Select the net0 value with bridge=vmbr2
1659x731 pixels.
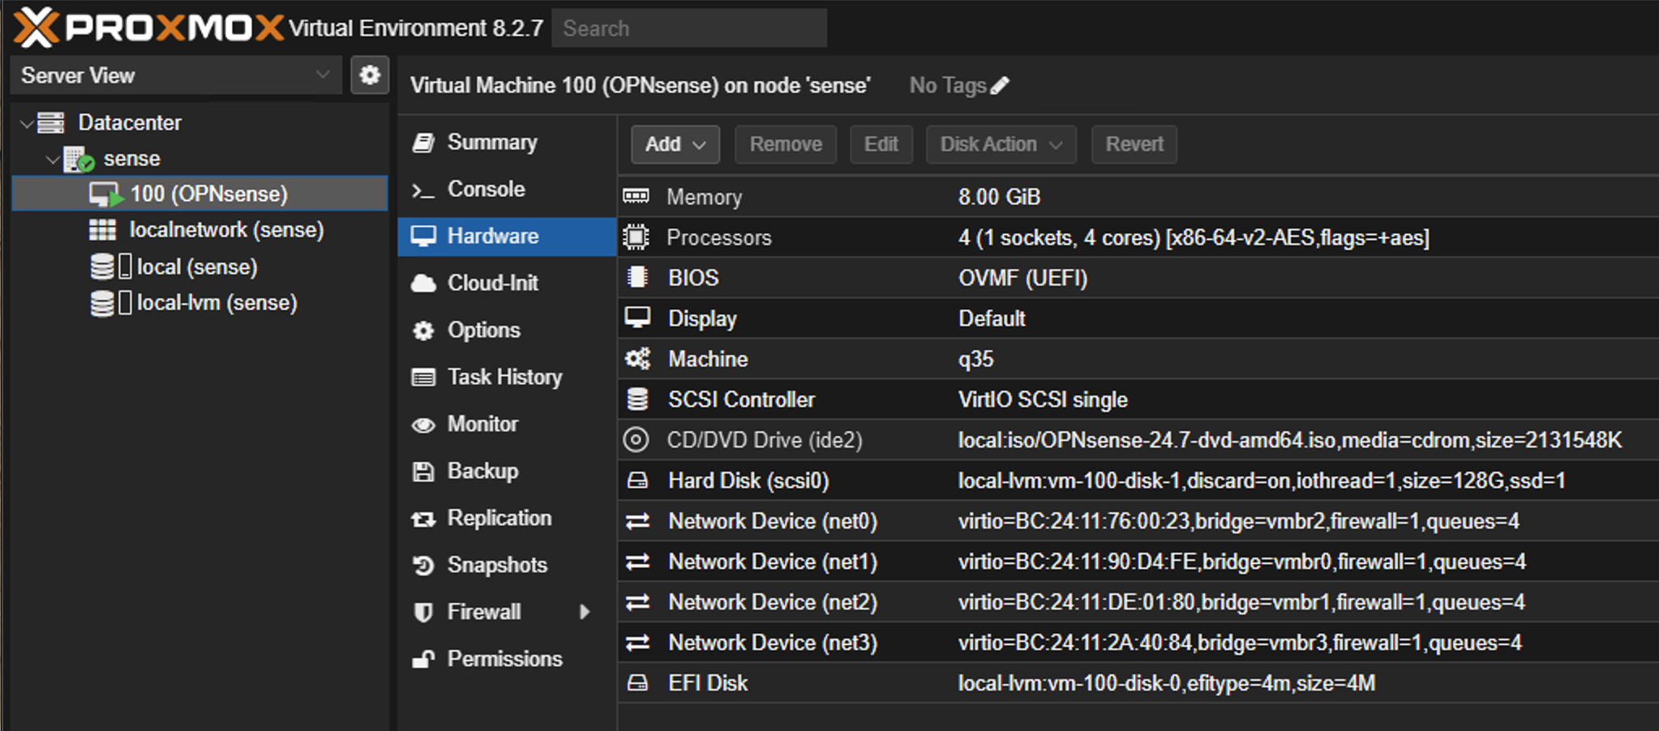tap(1238, 521)
